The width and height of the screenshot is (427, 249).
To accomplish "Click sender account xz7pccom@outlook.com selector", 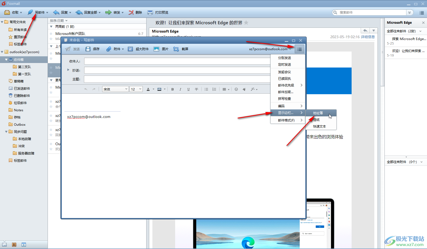I will (x=270, y=49).
